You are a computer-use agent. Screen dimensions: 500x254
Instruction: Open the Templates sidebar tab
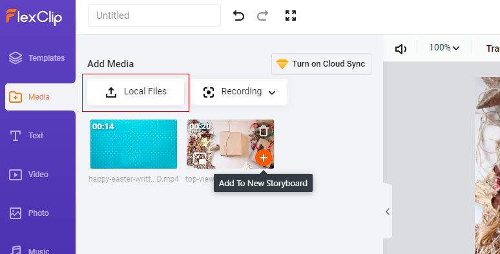pos(37,58)
